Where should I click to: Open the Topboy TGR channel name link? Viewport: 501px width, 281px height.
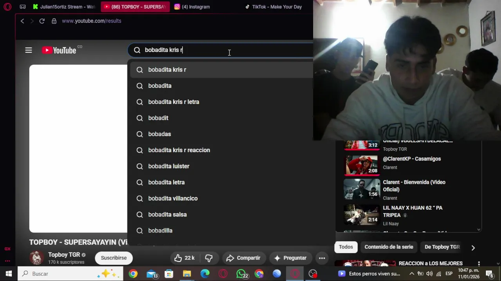[64, 254]
